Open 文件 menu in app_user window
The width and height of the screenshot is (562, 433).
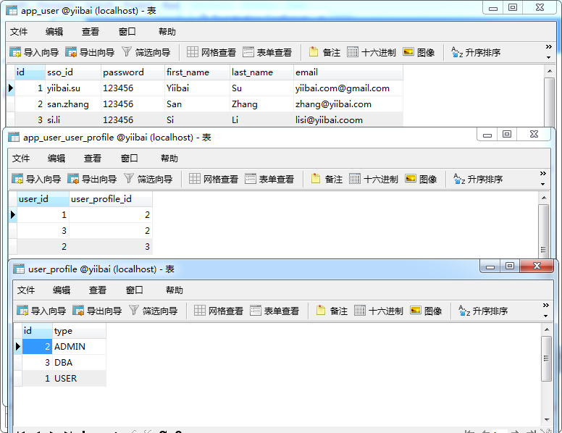pos(19,32)
